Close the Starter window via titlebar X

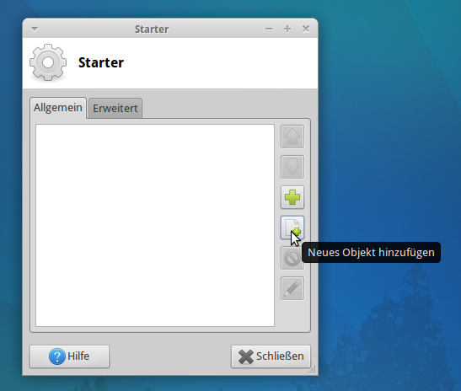306,29
